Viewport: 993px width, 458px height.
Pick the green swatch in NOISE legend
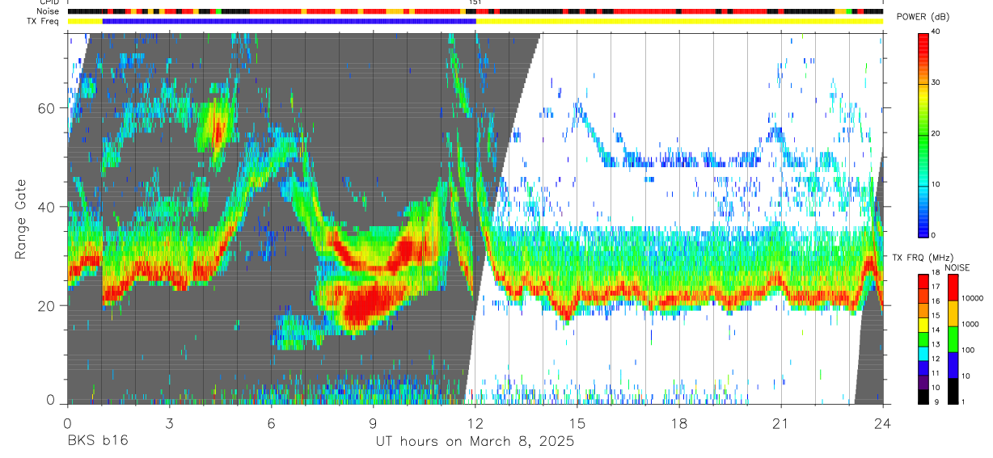pyautogui.click(x=953, y=338)
